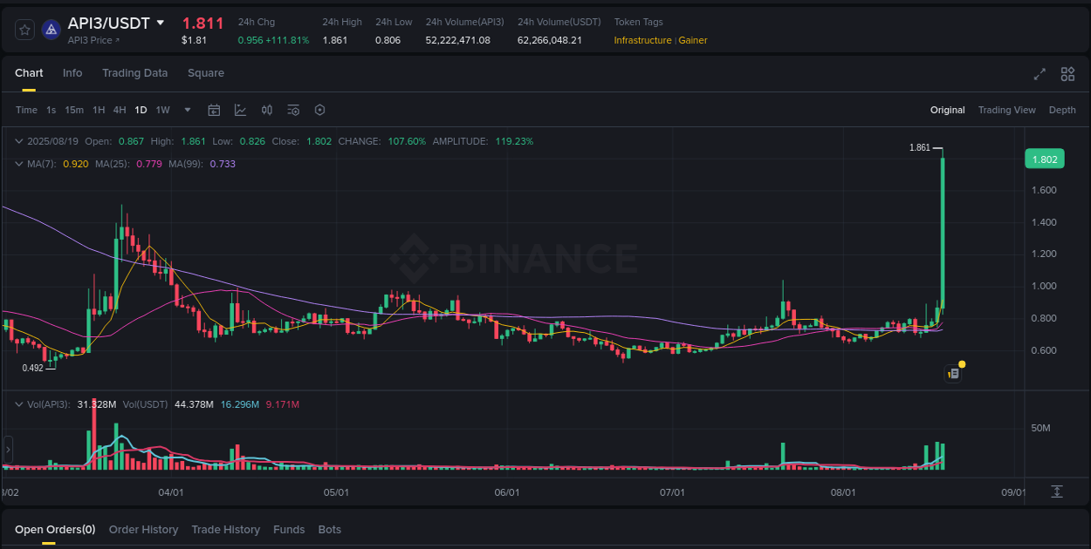The image size is (1091, 549).
Task: Open the extra timeframes dropdown arrow
Action: 187,110
